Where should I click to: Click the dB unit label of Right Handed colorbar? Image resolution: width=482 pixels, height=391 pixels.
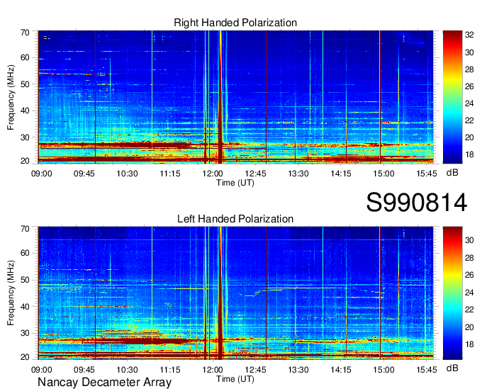pos(452,173)
